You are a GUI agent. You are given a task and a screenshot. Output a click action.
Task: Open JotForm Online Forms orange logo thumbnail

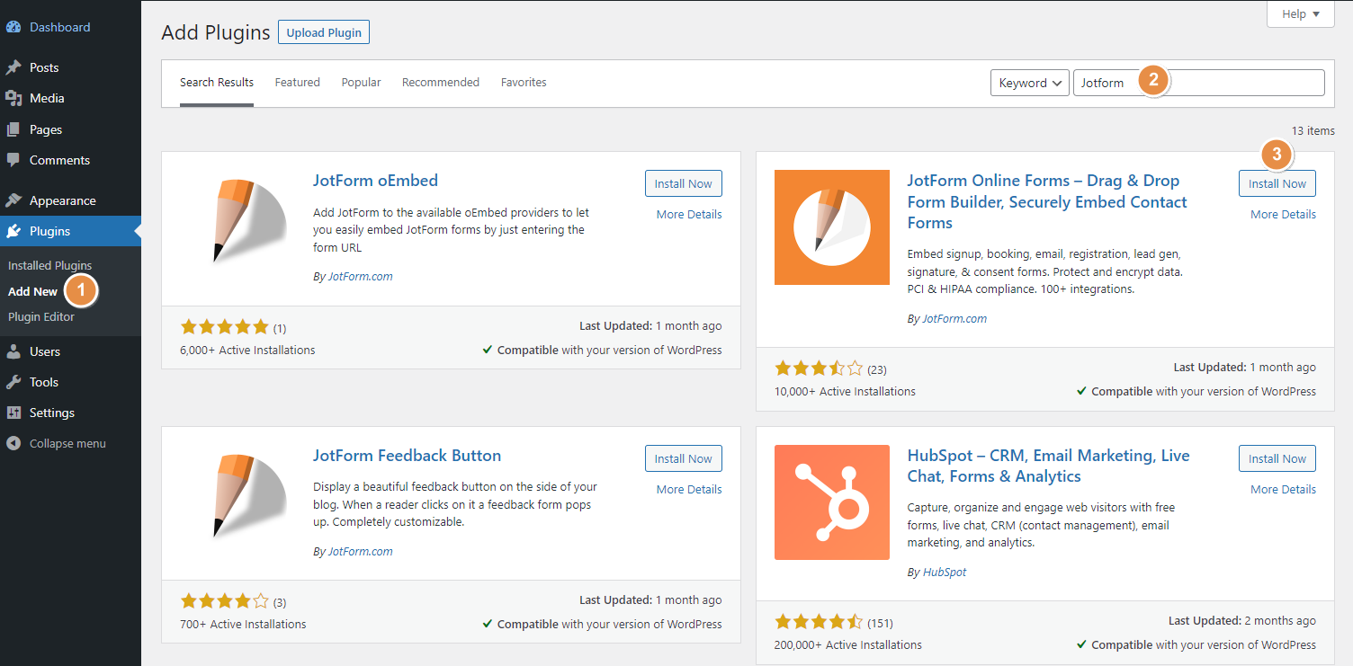[x=832, y=227]
